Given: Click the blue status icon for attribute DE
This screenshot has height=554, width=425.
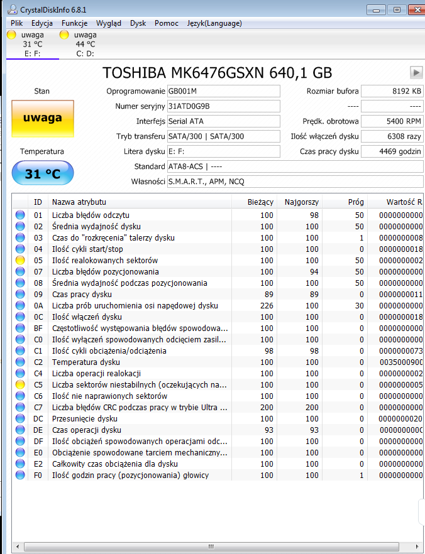Looking at the screenshot, I should coord(20,430).
